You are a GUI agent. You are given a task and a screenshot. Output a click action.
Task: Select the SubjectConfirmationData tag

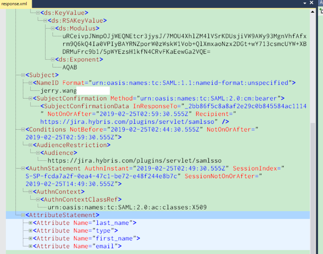click(x=85, y=106)
